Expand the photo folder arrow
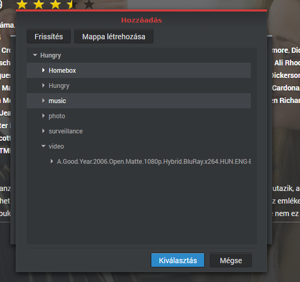Screen dimensions: 300x282 coord(43,116)
